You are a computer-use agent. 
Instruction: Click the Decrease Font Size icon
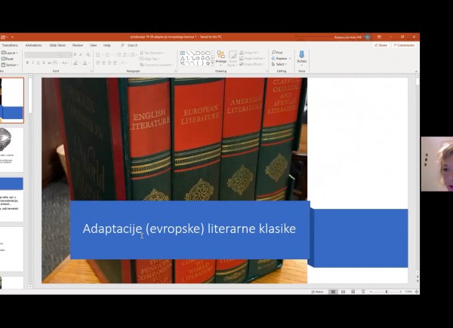click(x=82, y=54)
